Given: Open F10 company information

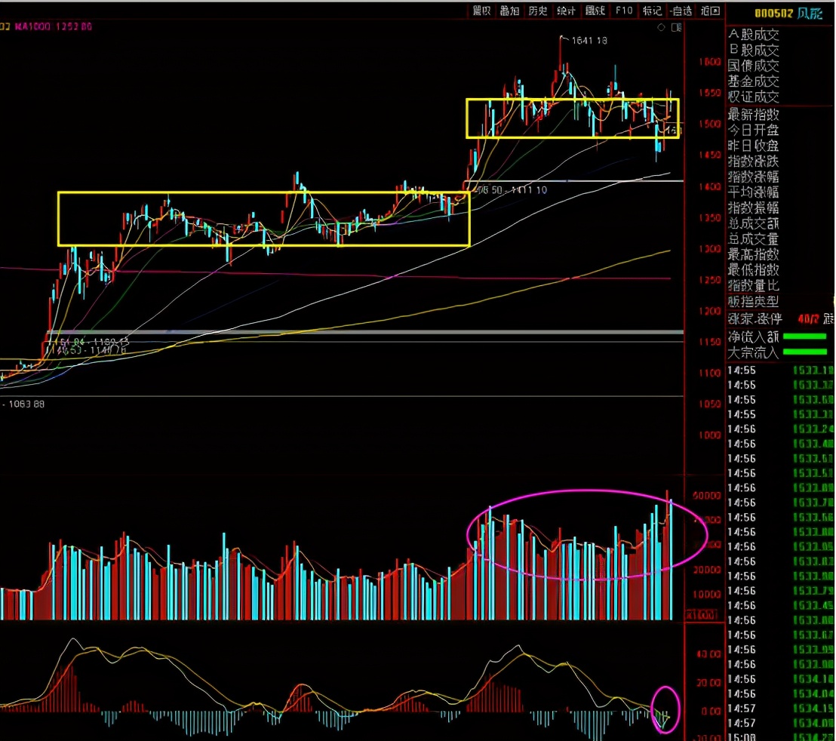Looking at the screenshot, I should [624, 11].
